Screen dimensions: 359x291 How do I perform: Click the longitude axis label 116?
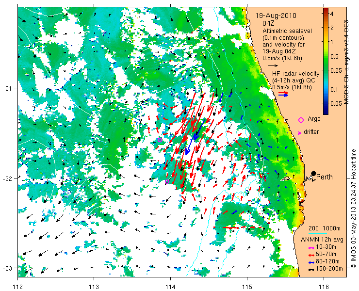click(x=324, y=287)
